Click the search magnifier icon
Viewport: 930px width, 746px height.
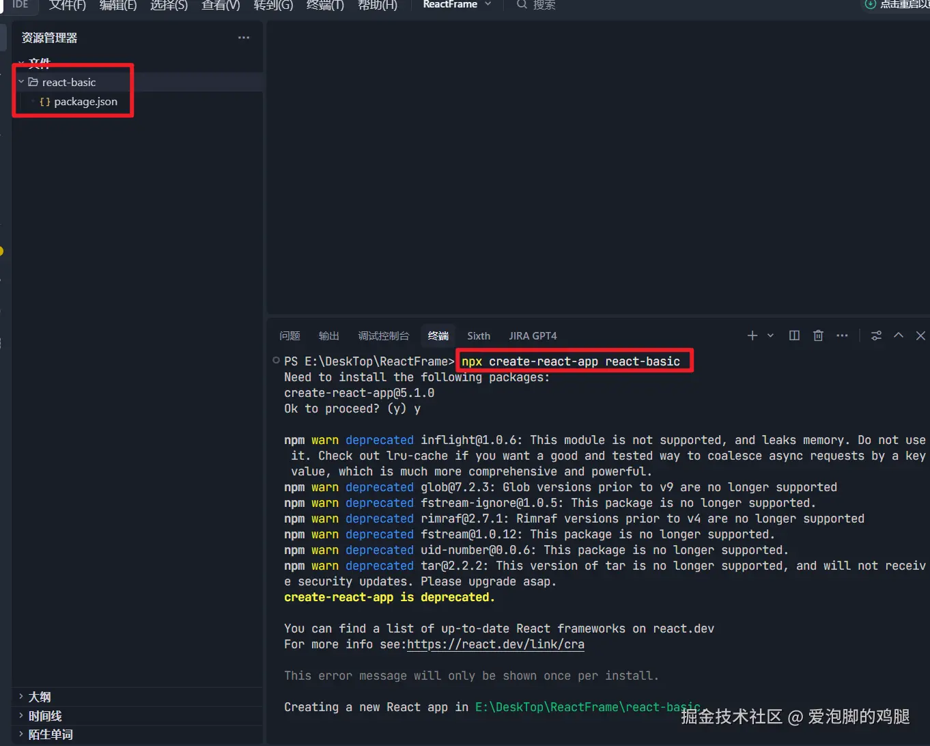click(x=522, y=4)
